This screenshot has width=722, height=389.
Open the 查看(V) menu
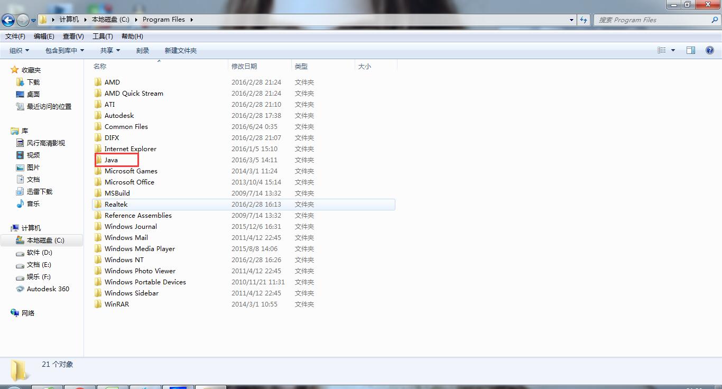pos(73,36)
